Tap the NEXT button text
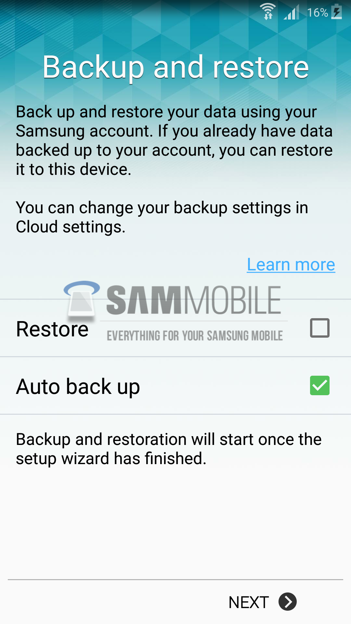Screen dimensions: 351x624 pos(249,602)
